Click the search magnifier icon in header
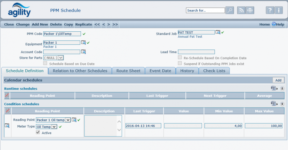 pos(230,10)
